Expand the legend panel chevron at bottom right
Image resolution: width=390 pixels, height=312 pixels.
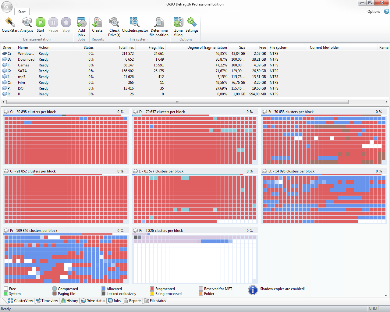pos(386,295)
